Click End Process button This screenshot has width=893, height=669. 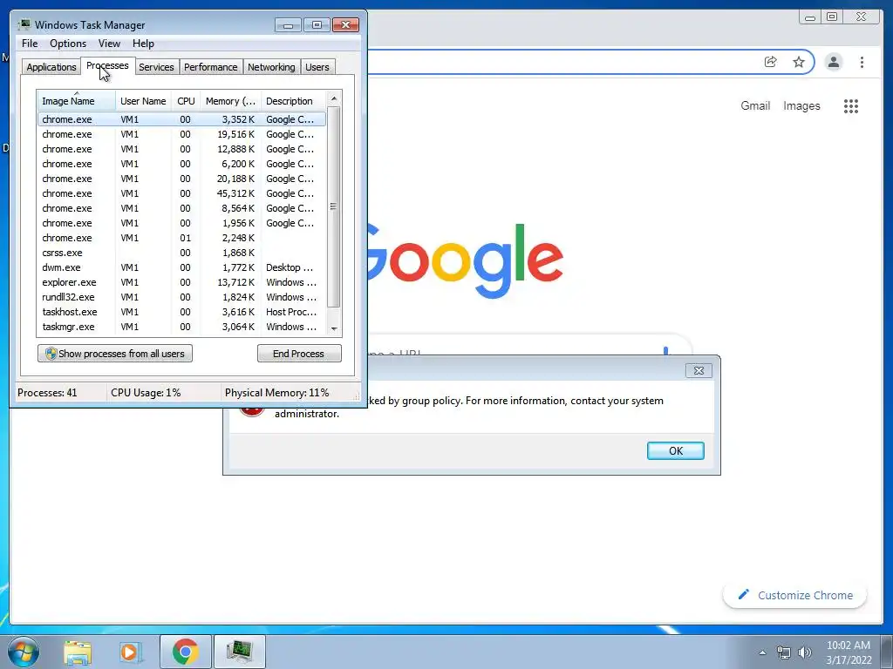click(299, 354)
